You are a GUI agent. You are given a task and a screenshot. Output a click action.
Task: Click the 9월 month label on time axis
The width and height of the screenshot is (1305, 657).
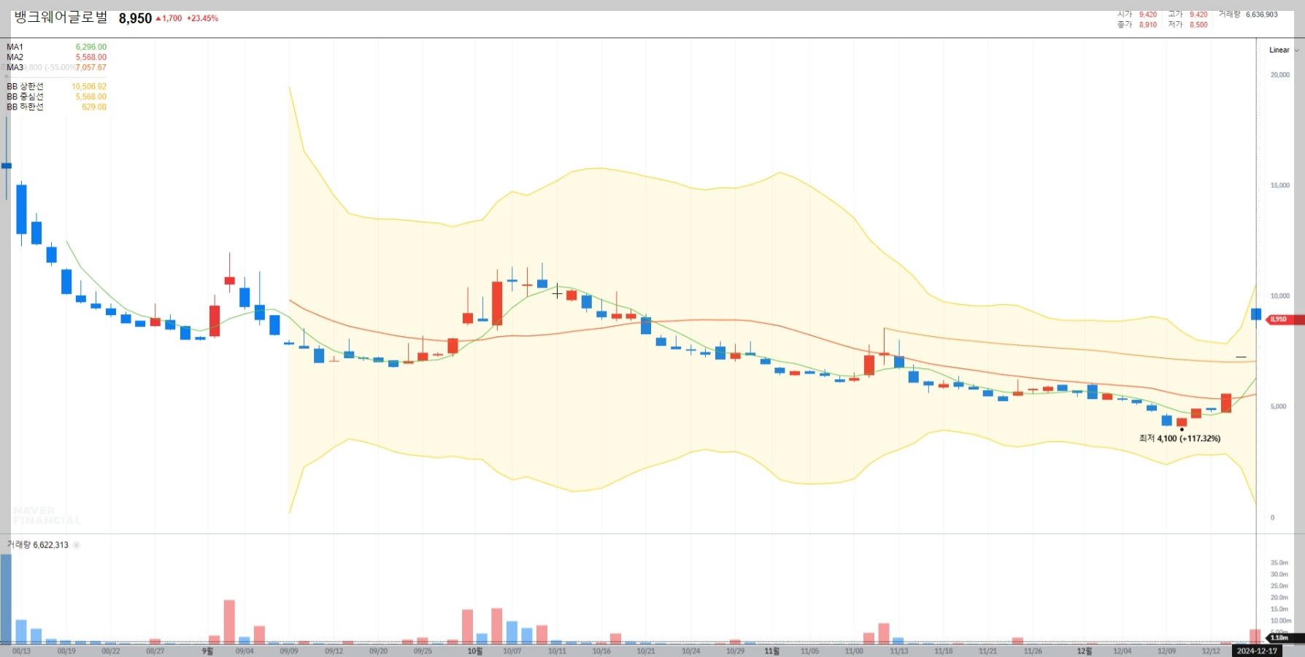[x=208, y=651]
